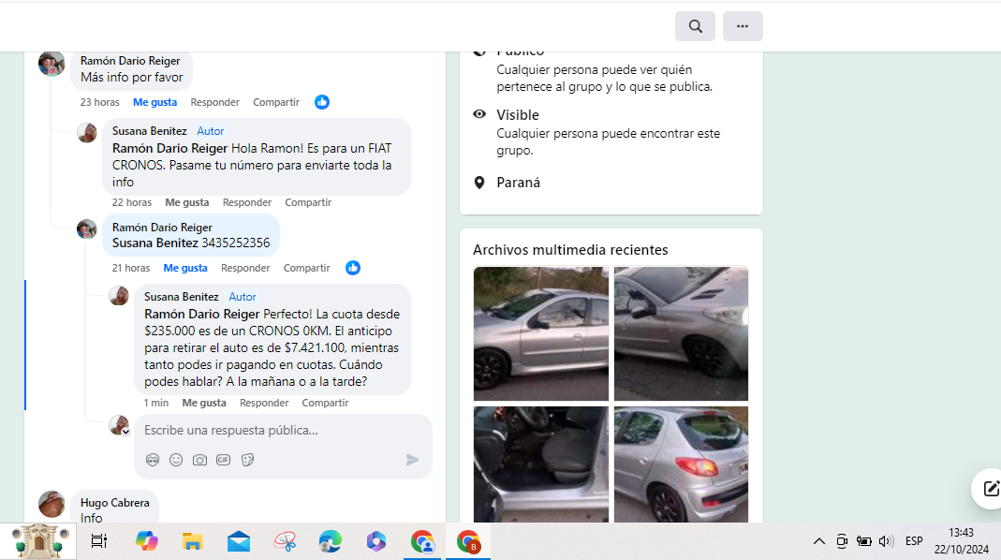Click the avatar sticker icon in reply box
The height and width of the screenshot is (560, 1001).
153,460
